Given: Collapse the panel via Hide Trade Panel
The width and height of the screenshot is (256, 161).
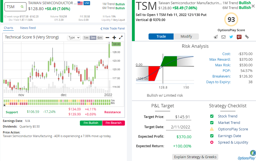Looking at the screenshot, I should 113,29.
